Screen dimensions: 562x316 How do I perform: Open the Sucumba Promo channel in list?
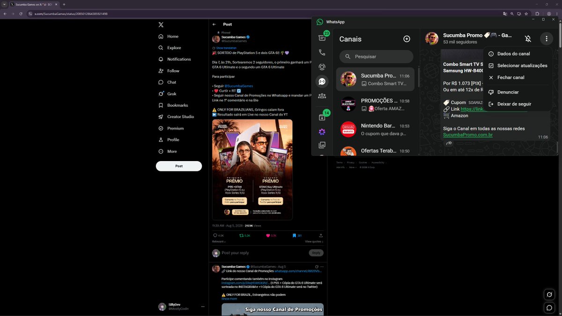(x=375, y=79)
